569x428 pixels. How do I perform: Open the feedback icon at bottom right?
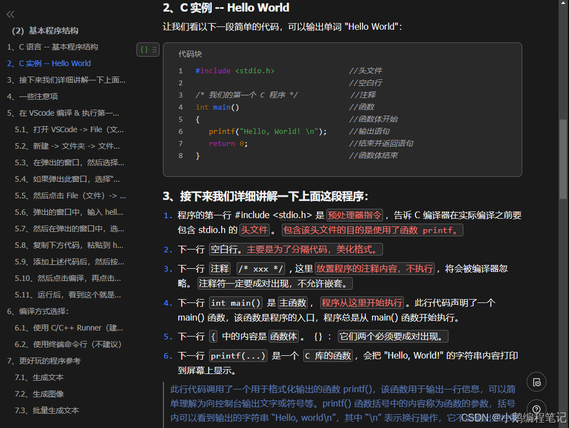[537, 382]
